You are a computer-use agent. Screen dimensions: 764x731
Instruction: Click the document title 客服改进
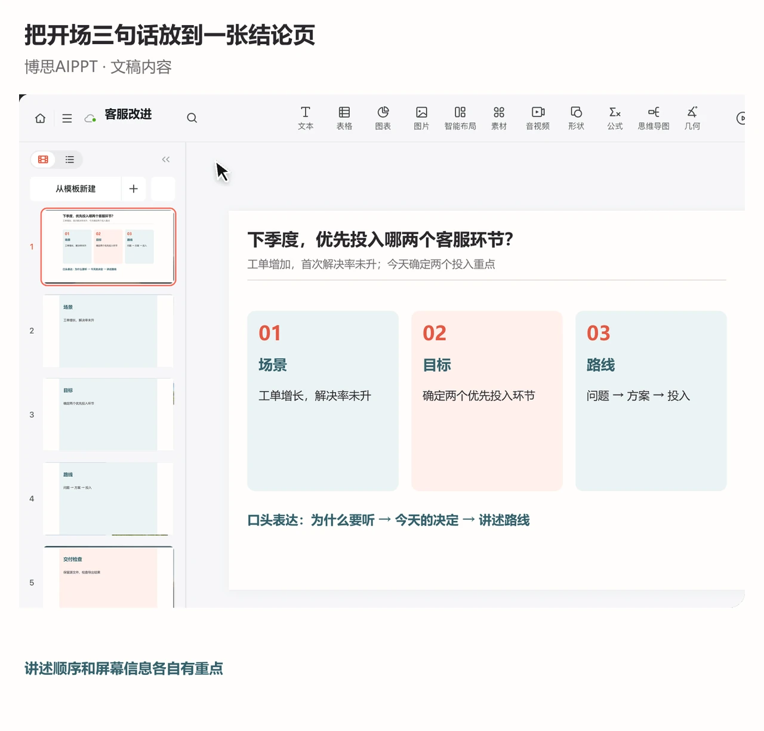click(128, 114)
